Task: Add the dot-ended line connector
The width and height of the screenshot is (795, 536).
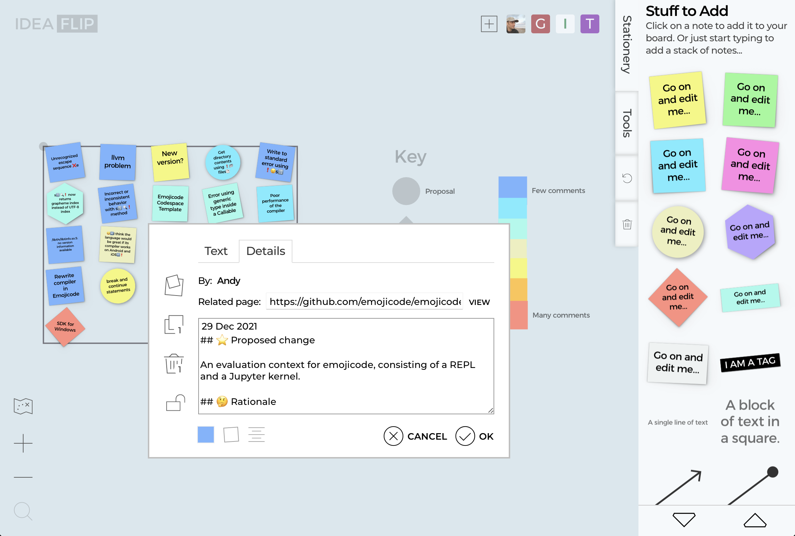Action: [753, 485]
